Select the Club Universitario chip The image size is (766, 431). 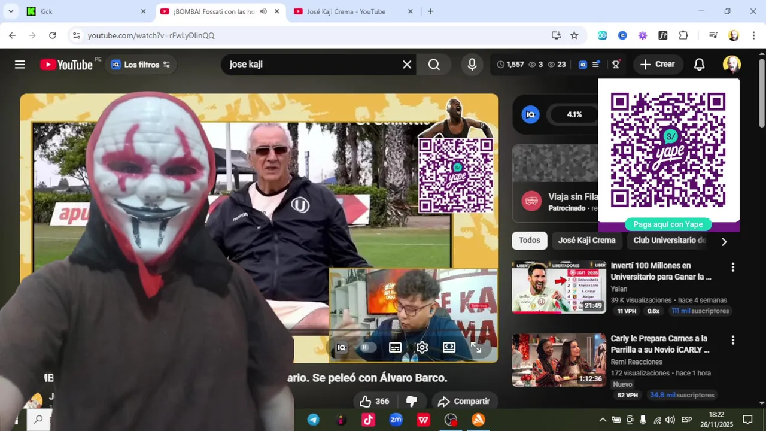670,240
